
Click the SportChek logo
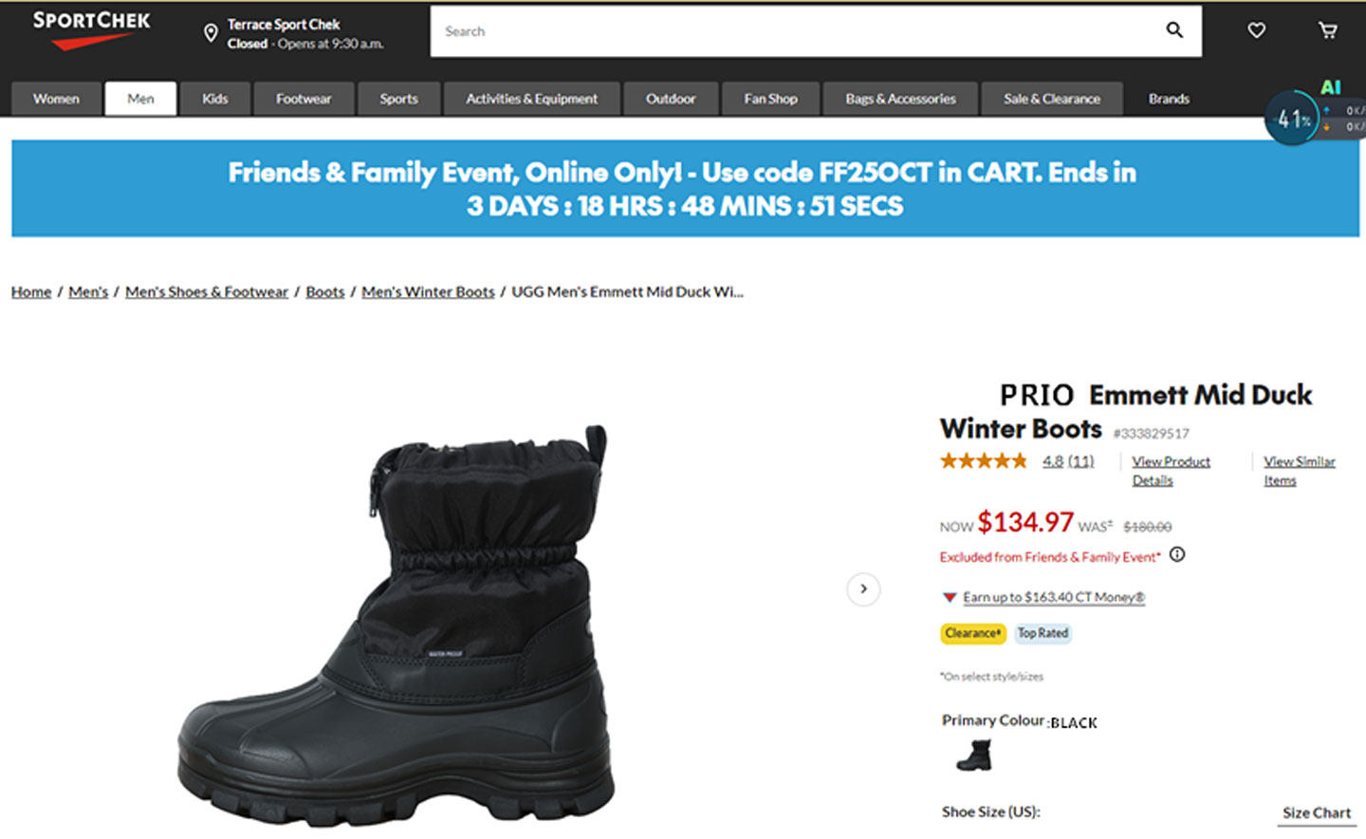pos(91,29)
